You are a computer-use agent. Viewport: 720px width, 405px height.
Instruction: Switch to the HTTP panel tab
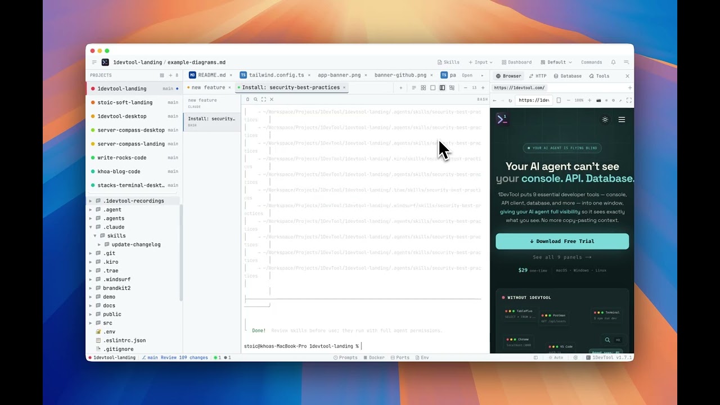click(x=538, y=76)
